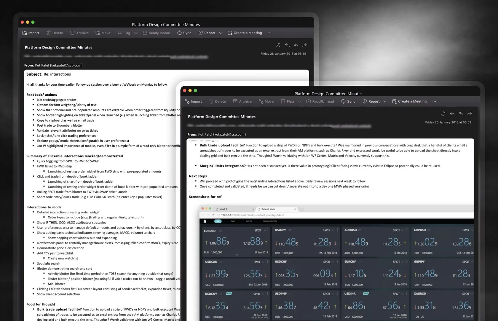Click Create a Meeting in the front window
This screenshot has width=498, height=321.
tap(409, 101)
